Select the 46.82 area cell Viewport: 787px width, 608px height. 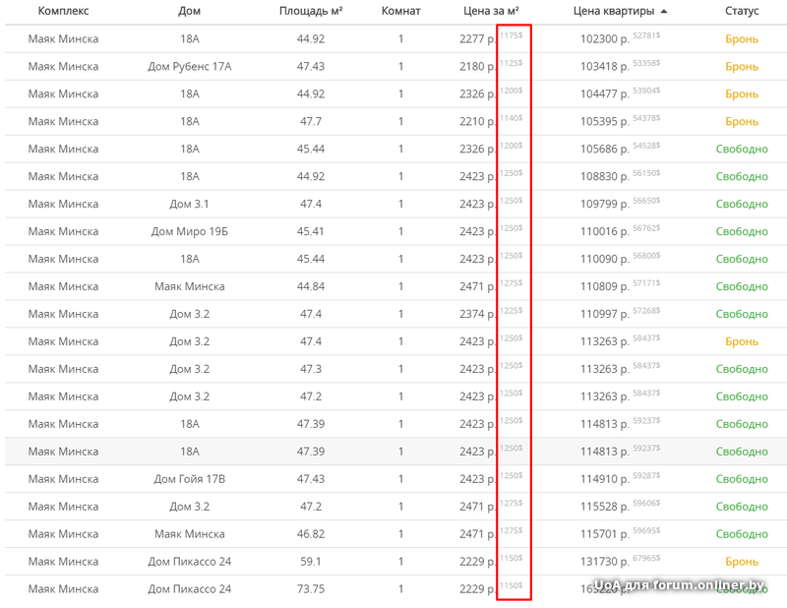pyautogui.click(x=310, y=534)
